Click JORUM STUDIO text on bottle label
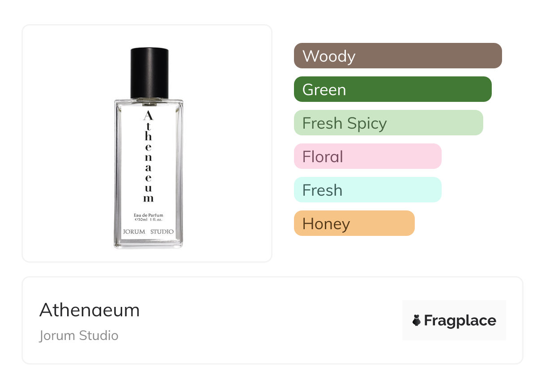Screen dimensions: 545x386 (148, 231)
